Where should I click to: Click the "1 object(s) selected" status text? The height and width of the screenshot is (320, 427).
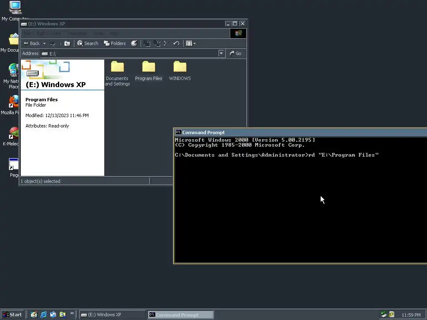[x=40, y=181]
